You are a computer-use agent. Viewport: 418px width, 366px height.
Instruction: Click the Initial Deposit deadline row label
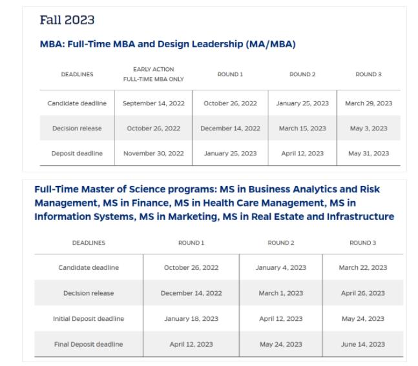(x=89, y=319)
